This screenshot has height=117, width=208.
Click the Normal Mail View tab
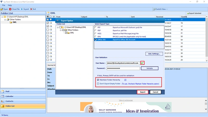click(51, 65)
